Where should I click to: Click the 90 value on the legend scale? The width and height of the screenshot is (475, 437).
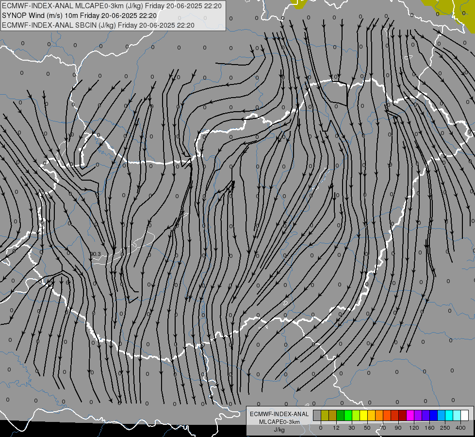[x=398, y=428]
